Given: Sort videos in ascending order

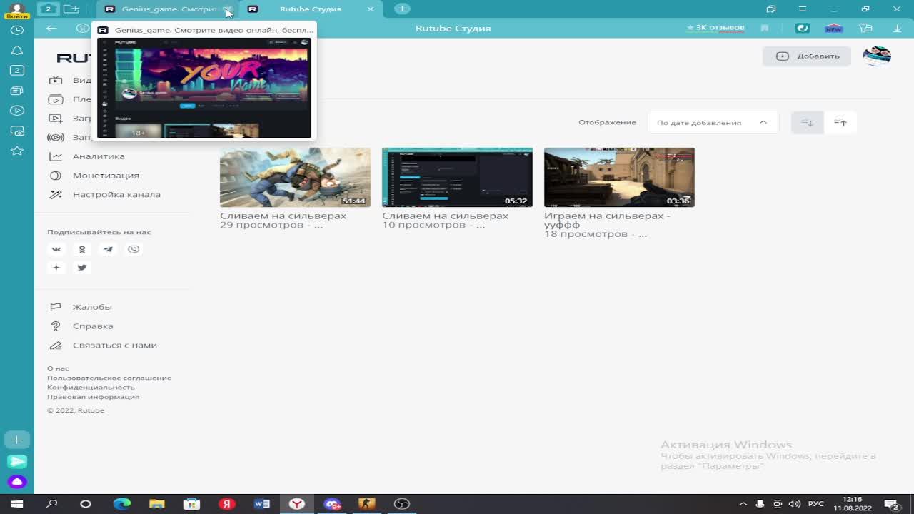Looking at the screenshot, I should point(840,122).
